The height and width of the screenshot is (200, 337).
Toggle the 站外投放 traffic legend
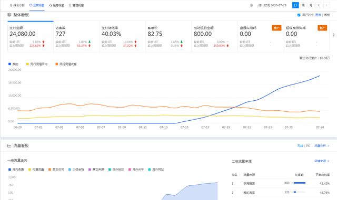(x=116, y=170)
